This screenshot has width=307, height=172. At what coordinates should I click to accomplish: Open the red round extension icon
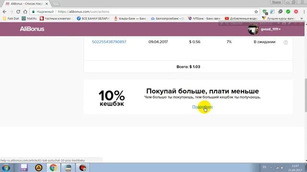(296, 11)
